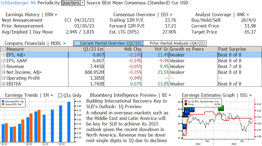Click EPS GAAP YoY growth -9.4%
This screenshot has height=146, width=262.
(163, 61)
